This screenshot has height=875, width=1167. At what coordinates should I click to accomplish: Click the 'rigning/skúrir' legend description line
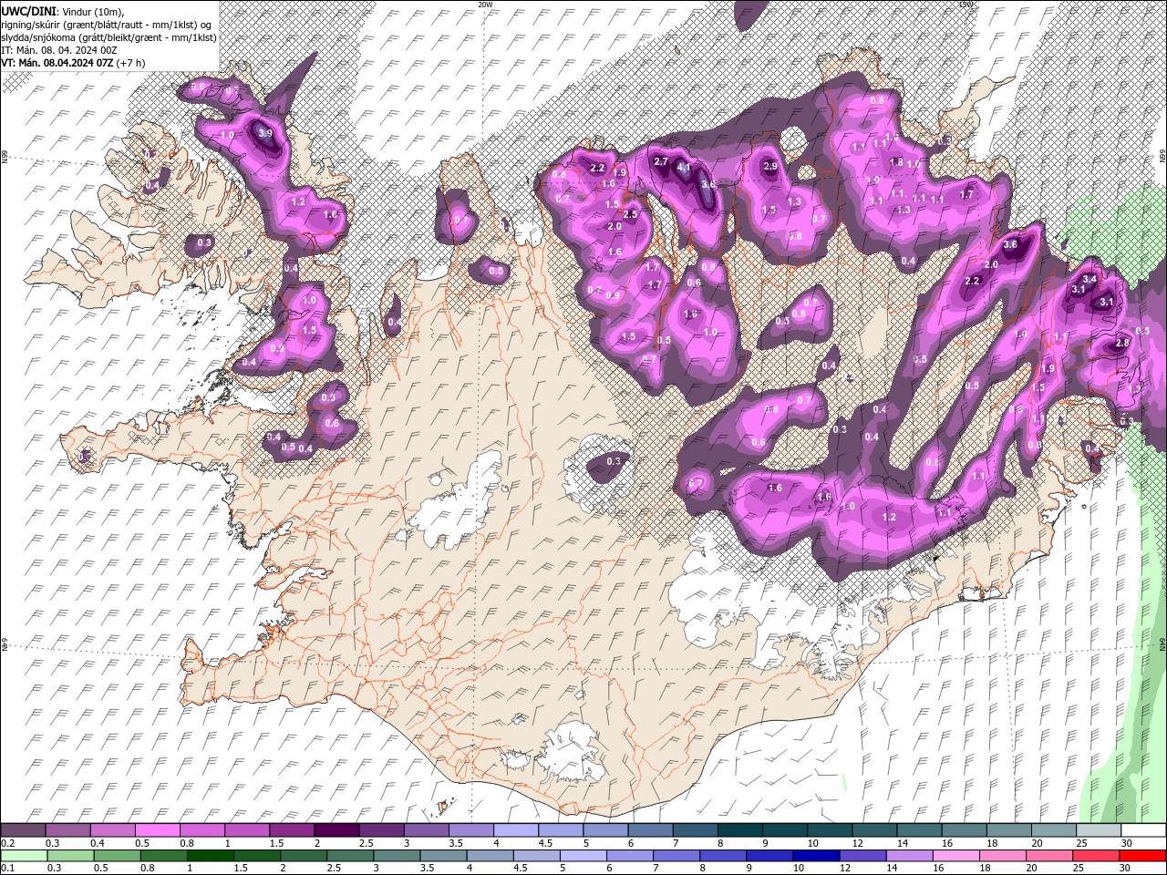pos(108,25)
